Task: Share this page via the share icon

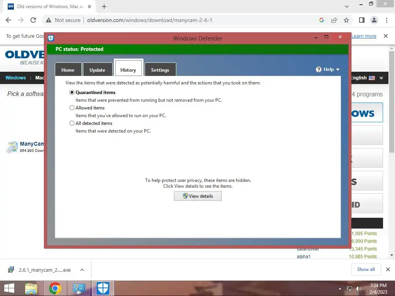Action: point(334,20)
